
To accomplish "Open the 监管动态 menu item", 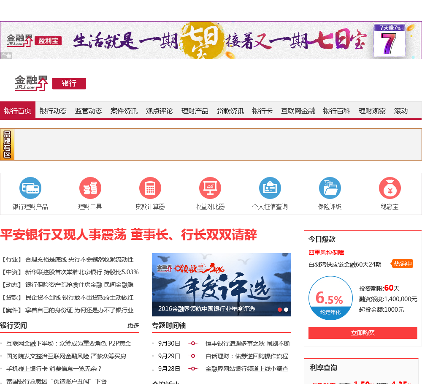I will 89,111.
